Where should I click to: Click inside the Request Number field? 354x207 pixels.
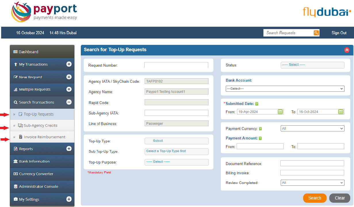176,65
